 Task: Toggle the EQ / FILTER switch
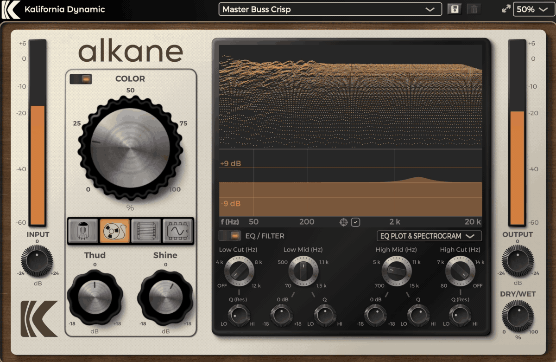point(230,236)
